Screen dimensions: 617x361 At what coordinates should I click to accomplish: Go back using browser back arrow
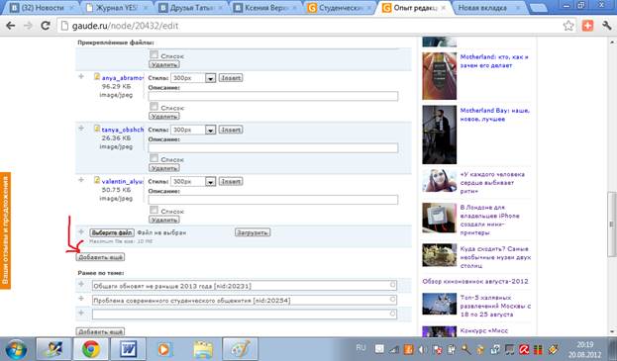tap(11, 26)
